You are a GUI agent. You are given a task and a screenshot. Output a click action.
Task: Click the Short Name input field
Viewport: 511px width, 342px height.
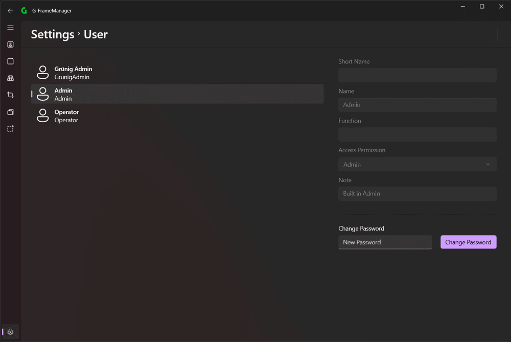pos(417,75)
